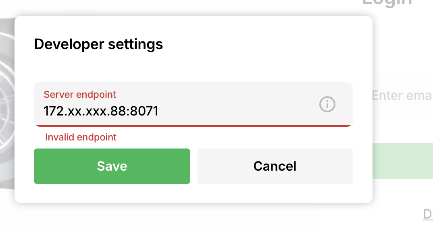
Task: Select the red "Server endpoint" field label
Action: tap(80, 95)
